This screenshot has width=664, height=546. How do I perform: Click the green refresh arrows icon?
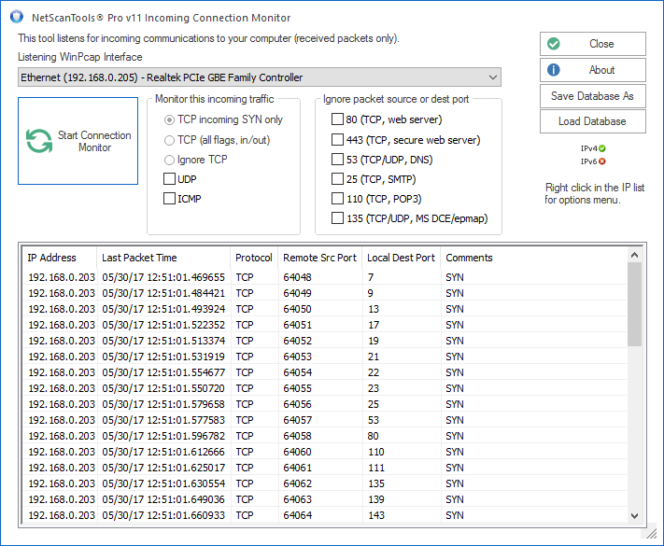(39, 141)
